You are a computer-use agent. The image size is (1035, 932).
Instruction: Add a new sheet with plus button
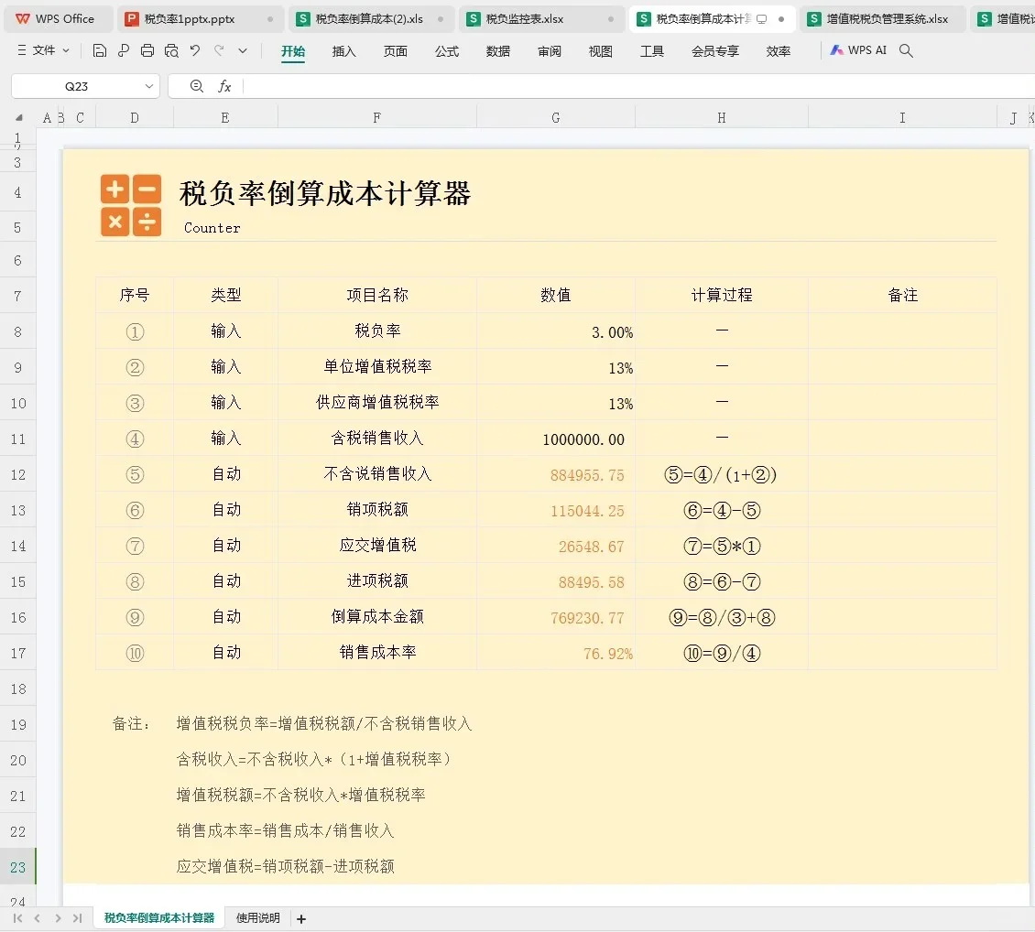[301, 919]
